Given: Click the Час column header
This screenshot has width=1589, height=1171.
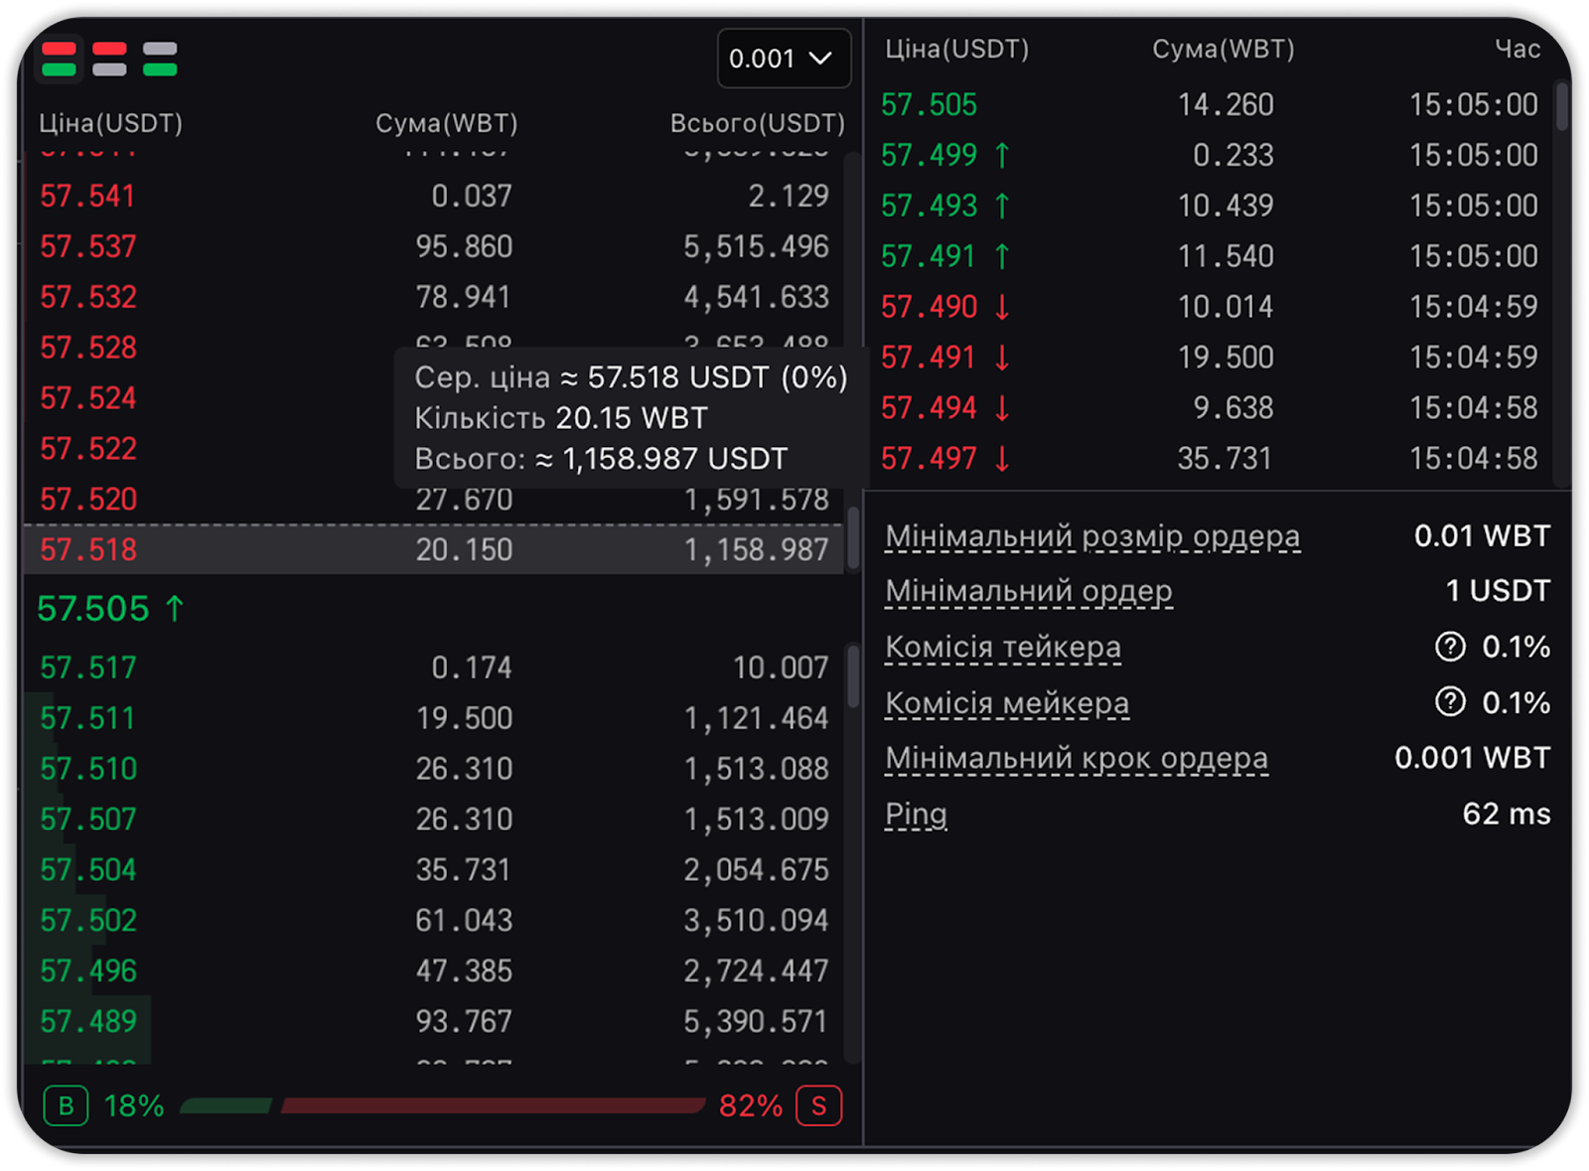Looking at the screenshot, I should (1517, 49).
